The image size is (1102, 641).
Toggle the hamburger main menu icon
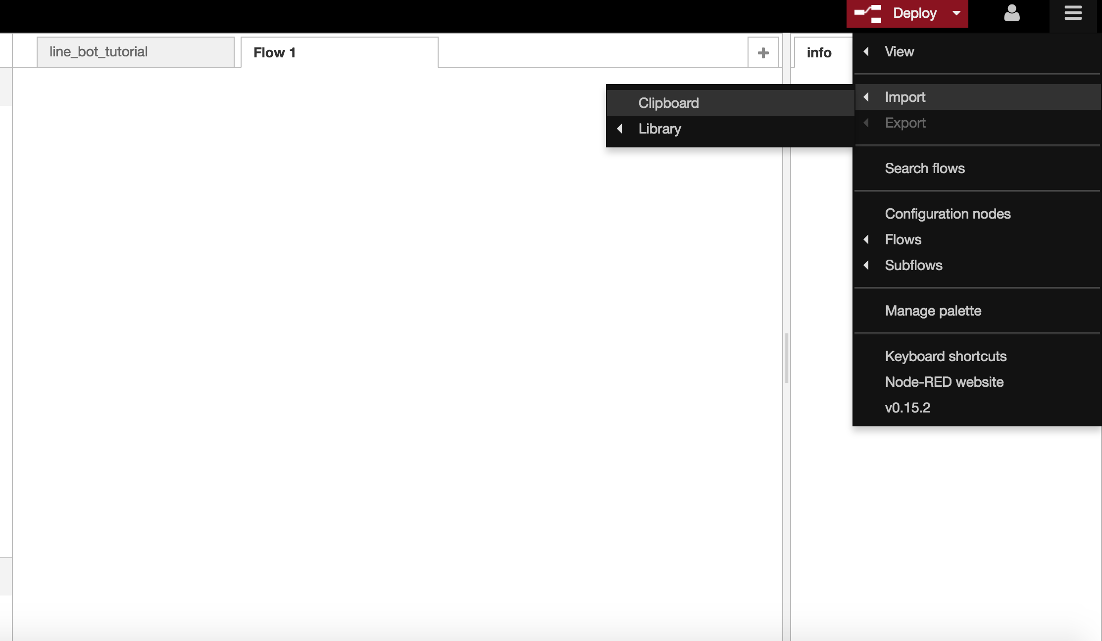(x=1073, y=13)
